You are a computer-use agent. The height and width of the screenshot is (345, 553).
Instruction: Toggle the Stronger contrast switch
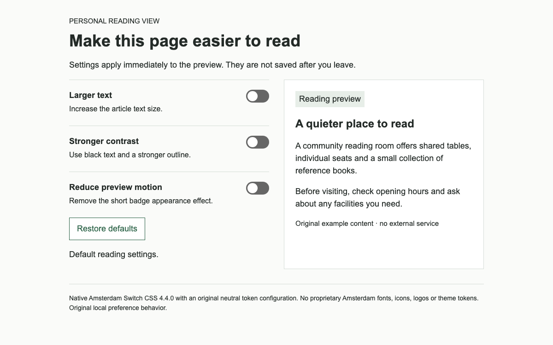(258, 142)
